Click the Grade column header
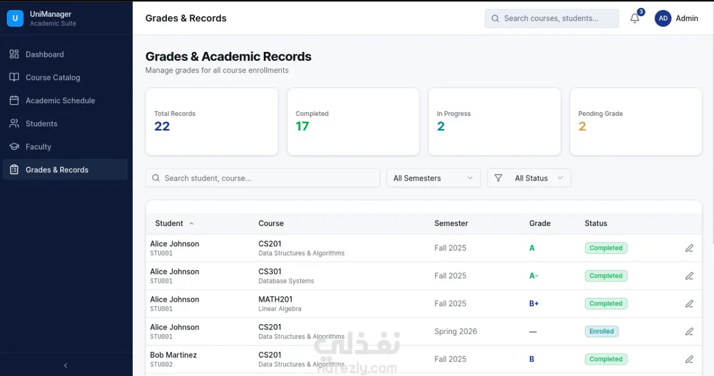714x376 pixels. coord(539,223)
